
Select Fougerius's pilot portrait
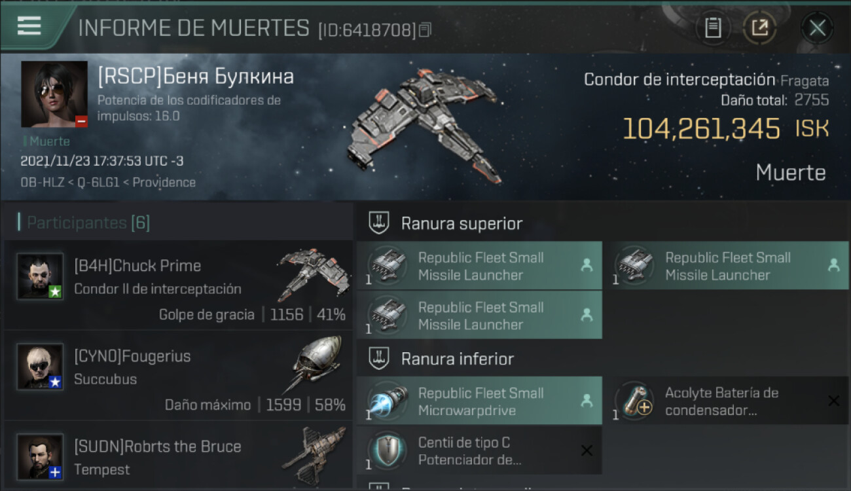pos(40,367)
